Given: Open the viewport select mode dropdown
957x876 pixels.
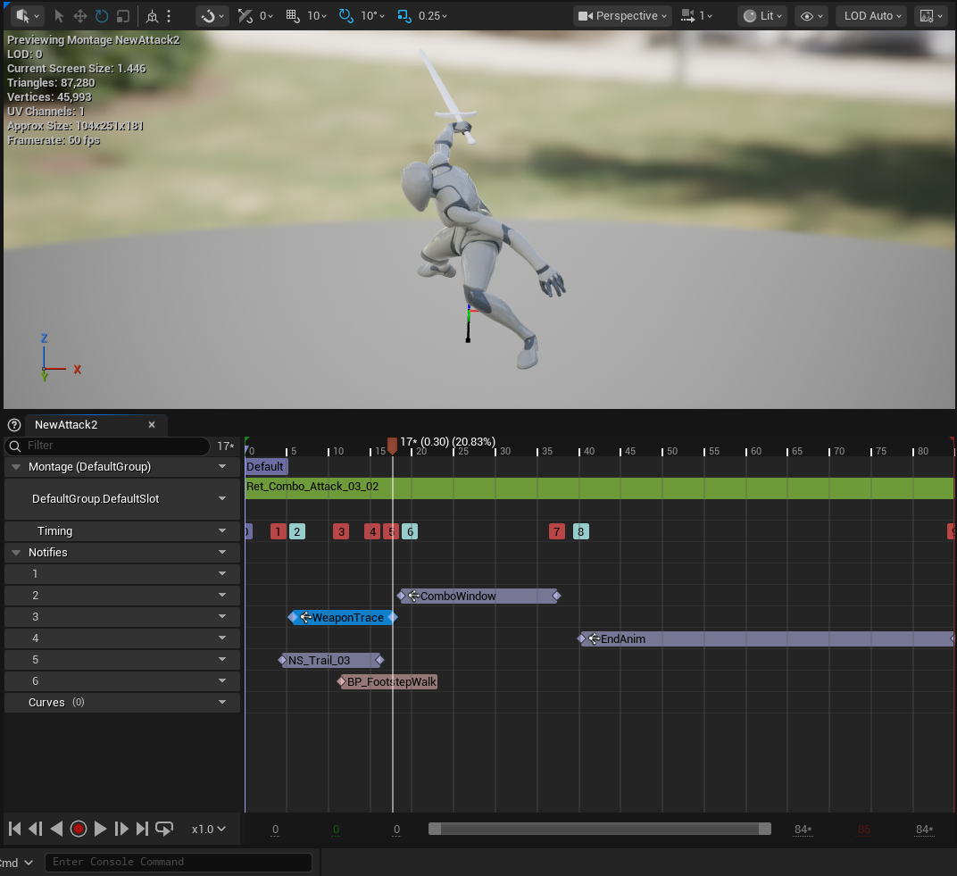Looking at the screenshot, I should pos(28,16).
